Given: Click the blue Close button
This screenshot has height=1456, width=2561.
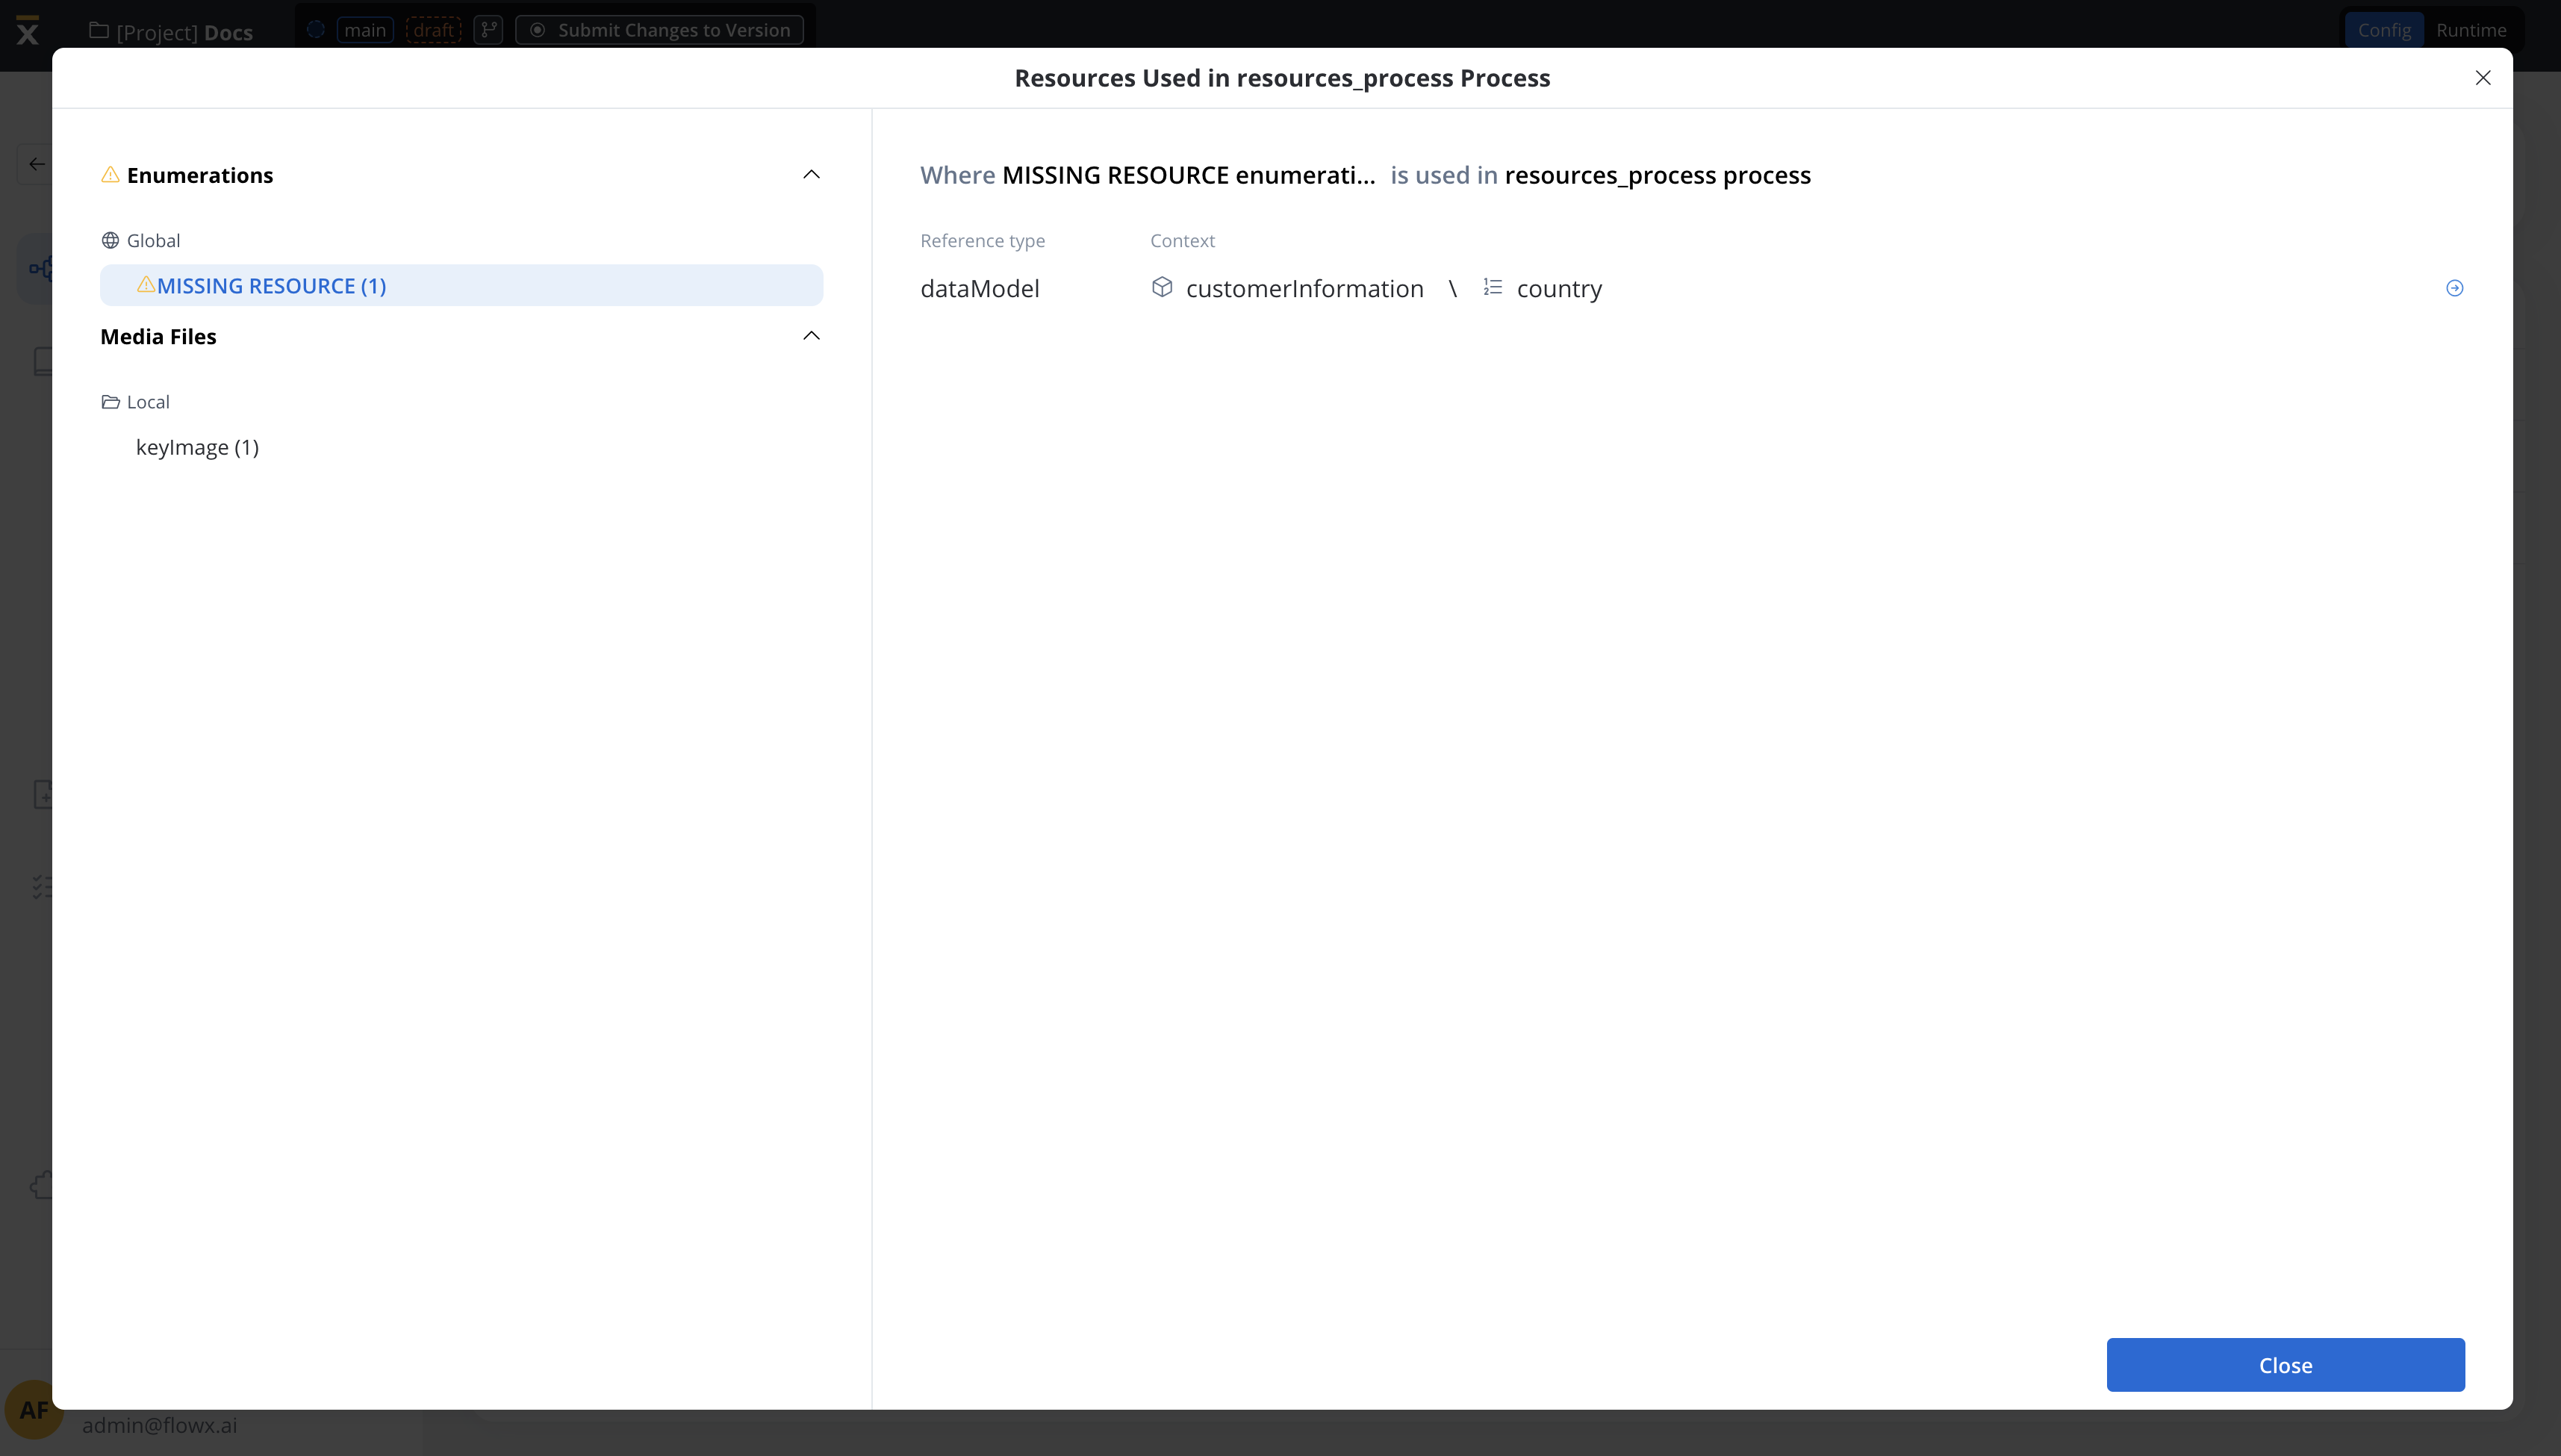Looking at the screenshot, I should pyautogui.click(x=2285, y=1365).
